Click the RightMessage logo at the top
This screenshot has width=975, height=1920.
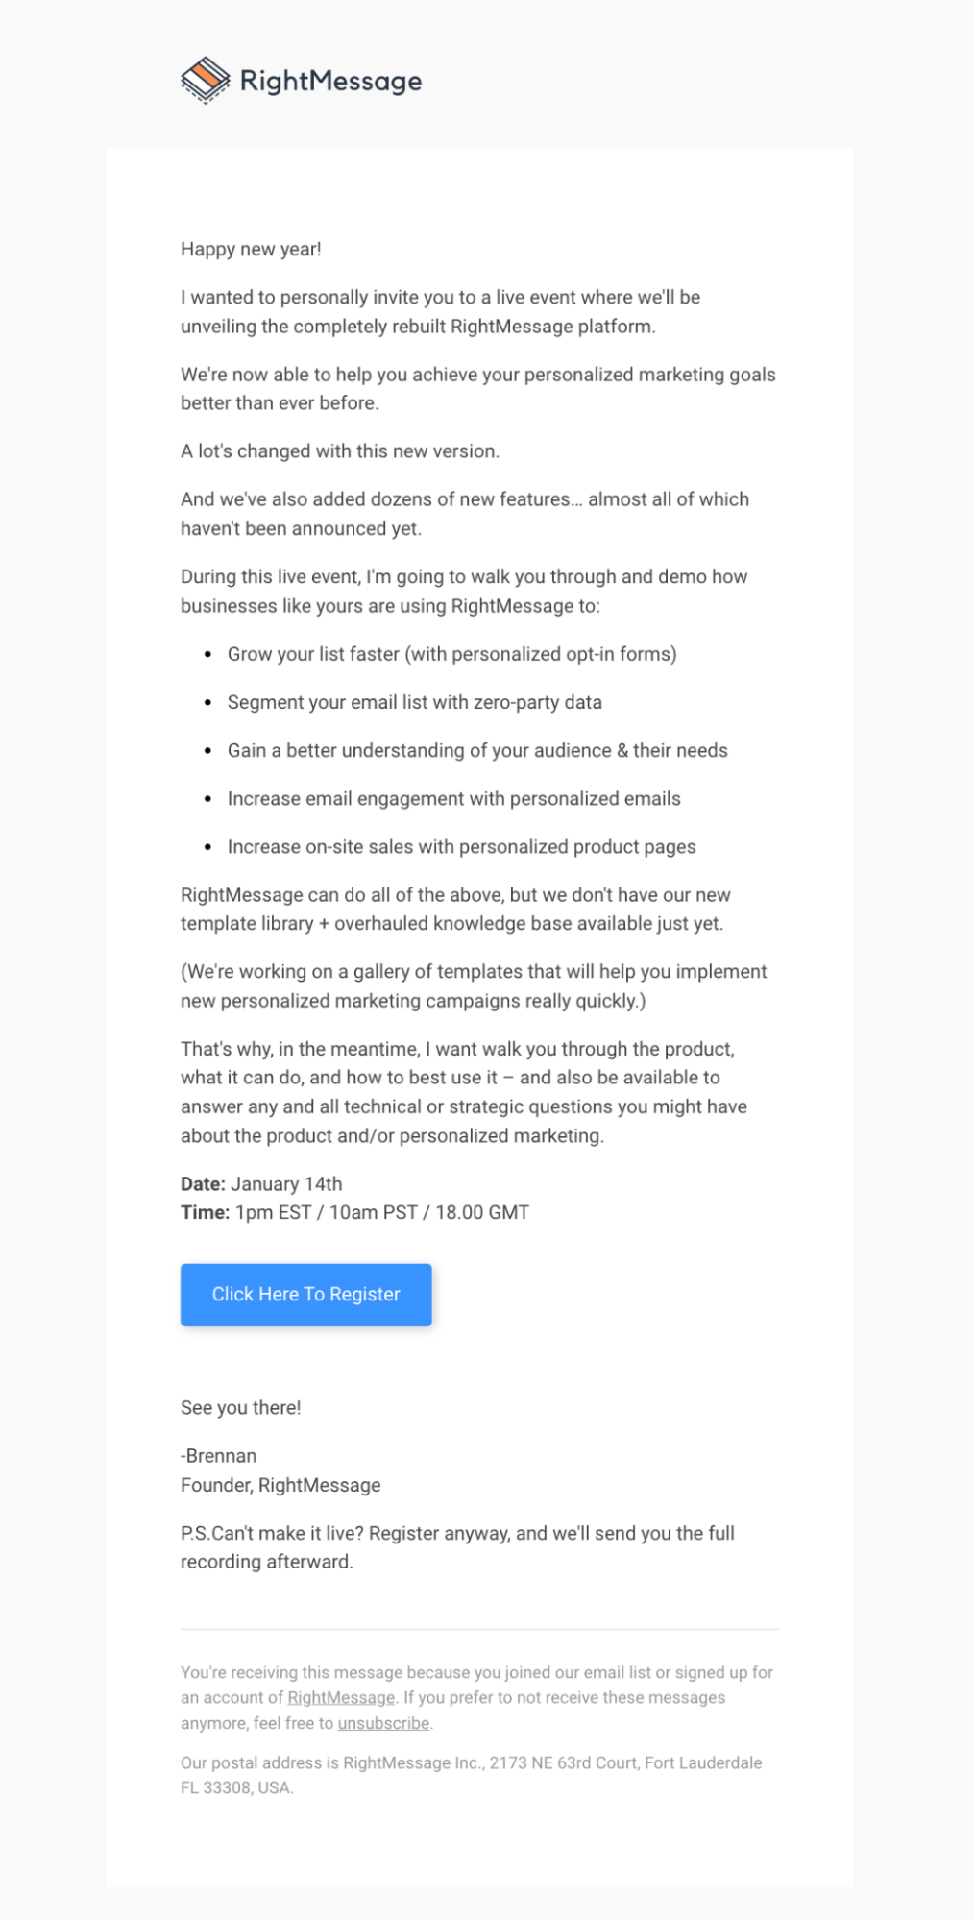(300, 81)
